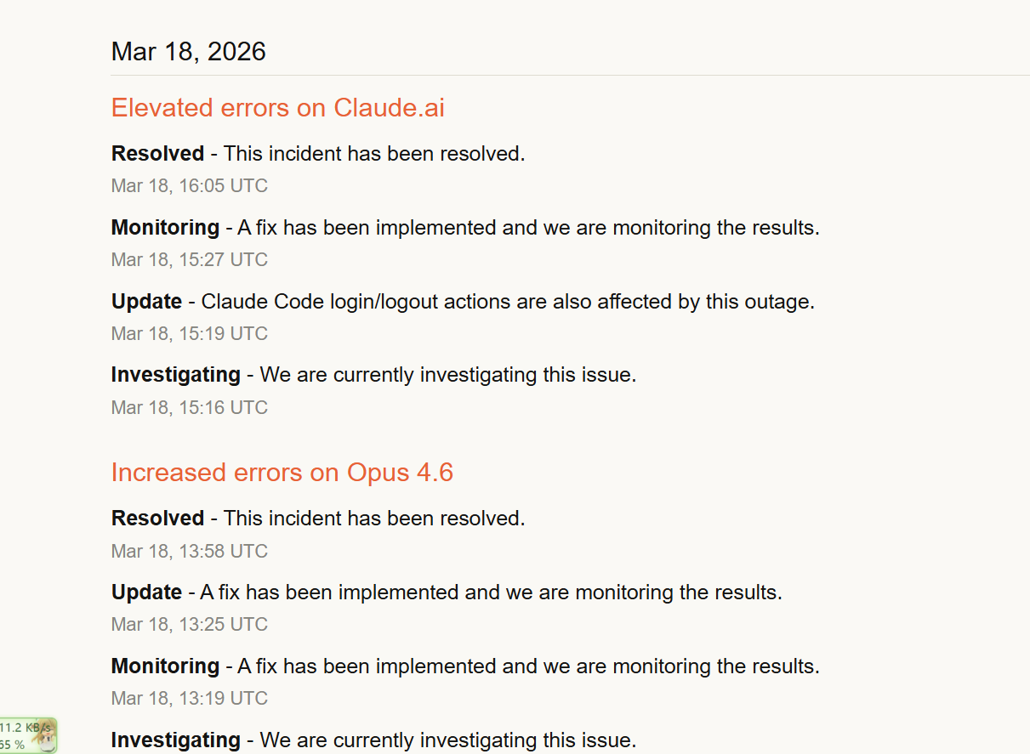1030x754 pixels.
Task: Click the Update status at 13:25 UTC
Action: 146,592
